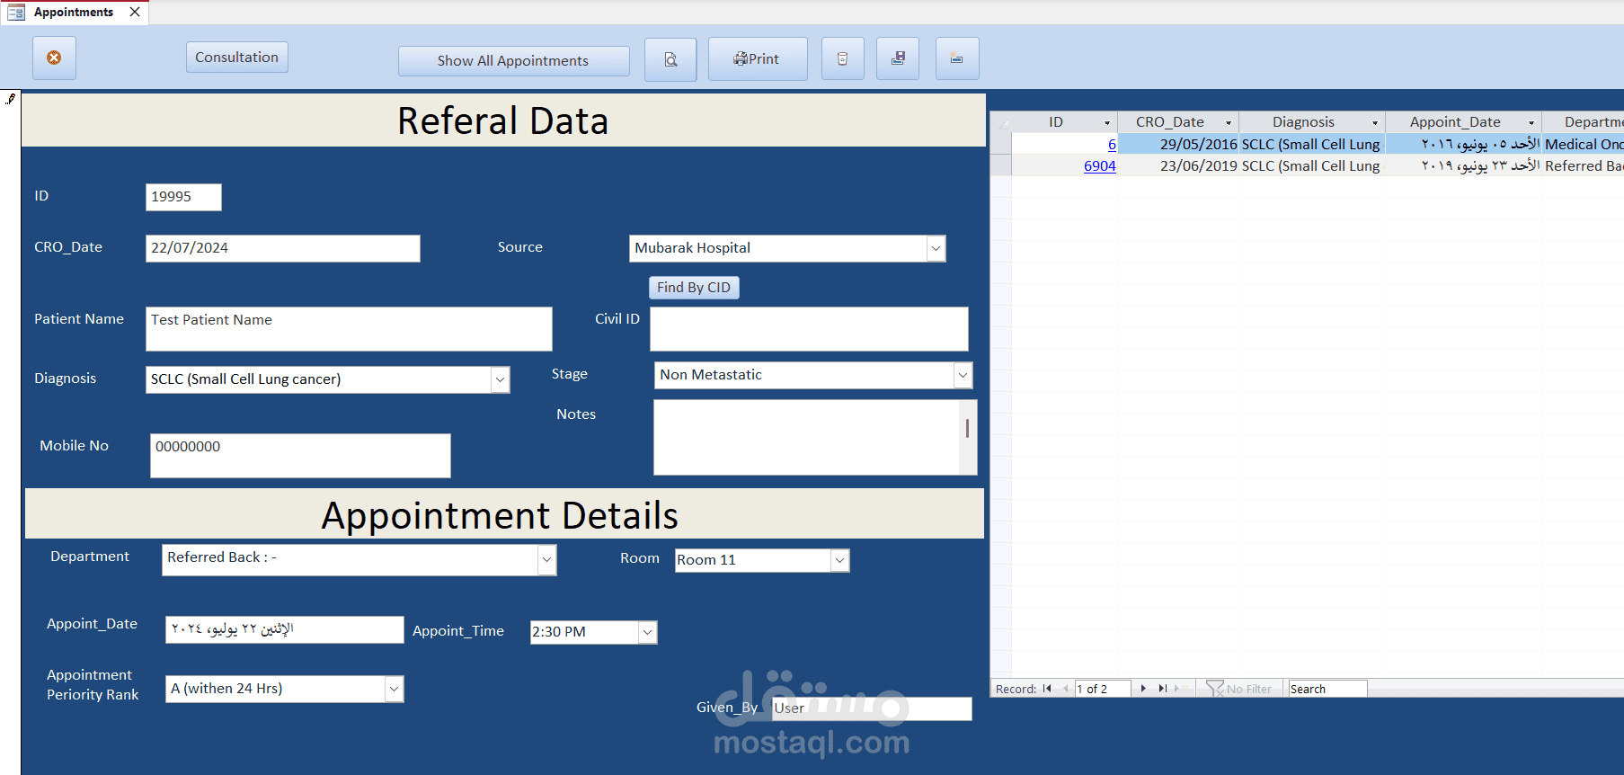Click the Department column header
Viewport: 1624px width, 775px height.
(1584, 122)
